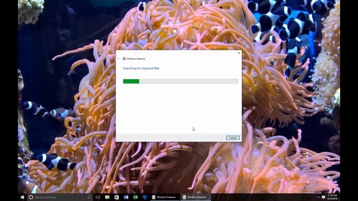Launch the Windows Store taskbar icon
The width and height of the screenshot is (358, 201).
(116, 197)
